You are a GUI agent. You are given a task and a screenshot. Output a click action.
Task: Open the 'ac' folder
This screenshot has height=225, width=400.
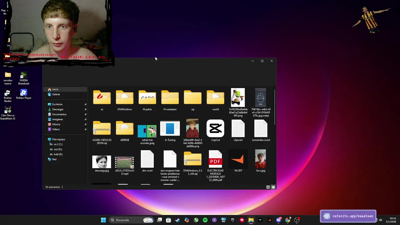(x=102, y=101)
